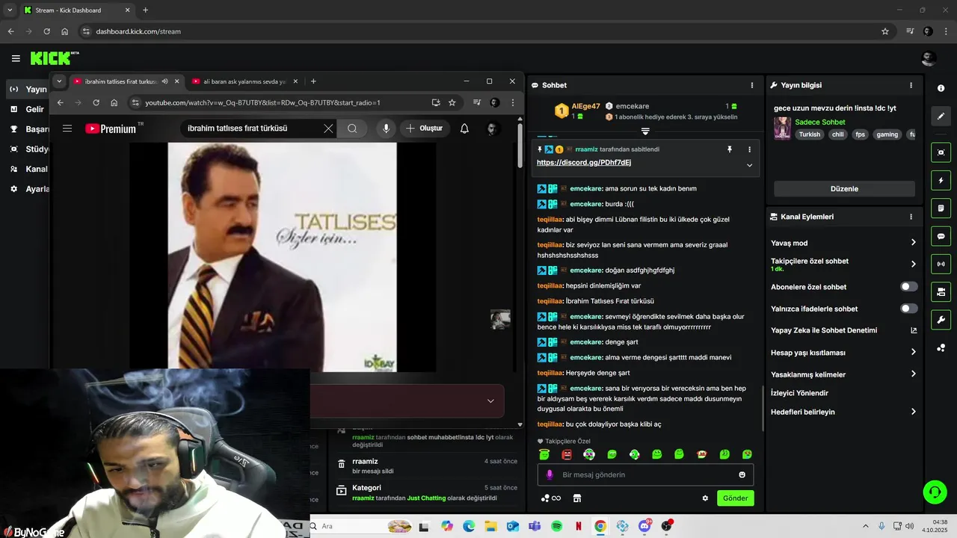The image size is (957, 538).
Task: Focus the Bir mesaj gönderin input
Action: [x=646, y=474]
